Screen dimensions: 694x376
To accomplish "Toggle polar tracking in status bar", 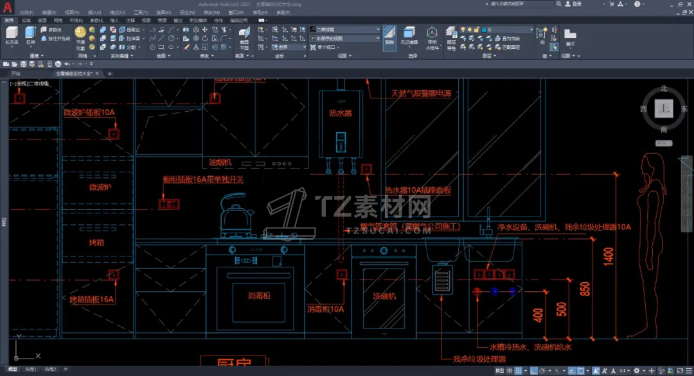I will (x=542, y=371).
